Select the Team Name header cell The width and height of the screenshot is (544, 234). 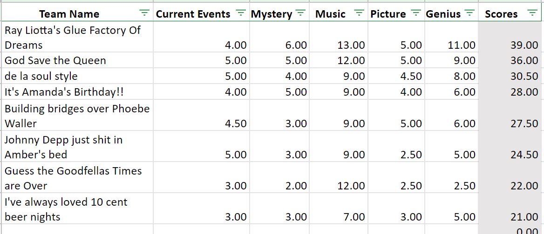pyautogui.click(x=77, y=13)
